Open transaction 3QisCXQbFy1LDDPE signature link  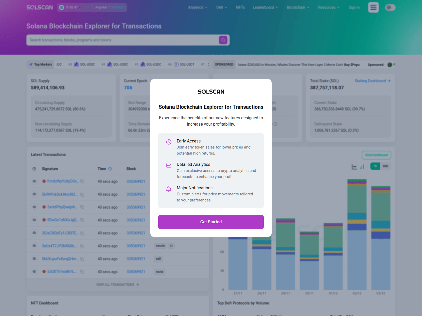(60, 233)
